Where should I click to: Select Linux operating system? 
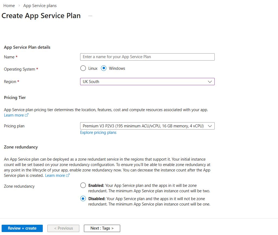tap(83, 68)
